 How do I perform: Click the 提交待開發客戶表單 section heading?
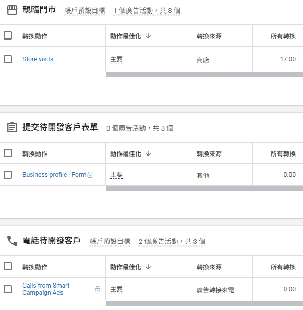(60, 127)
